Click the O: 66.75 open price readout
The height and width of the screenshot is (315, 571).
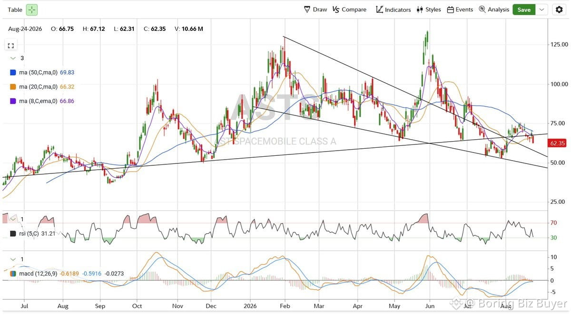(x=63, y=29)
